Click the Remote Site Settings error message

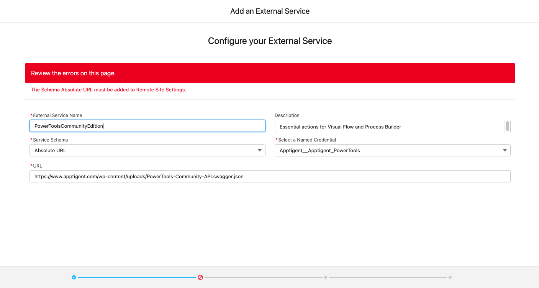coord(108,89)
